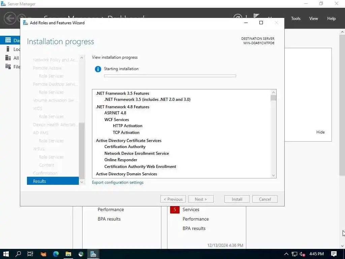Open the View menu
Viewport: 345px width, 259px height.
(x=314, y=19)
